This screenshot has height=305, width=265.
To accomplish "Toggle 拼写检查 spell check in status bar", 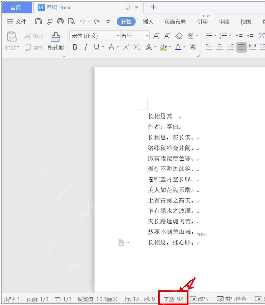I will (231, 299).
